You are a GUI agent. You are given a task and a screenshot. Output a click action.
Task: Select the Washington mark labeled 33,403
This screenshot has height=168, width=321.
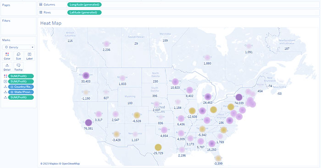coord(86,76)
